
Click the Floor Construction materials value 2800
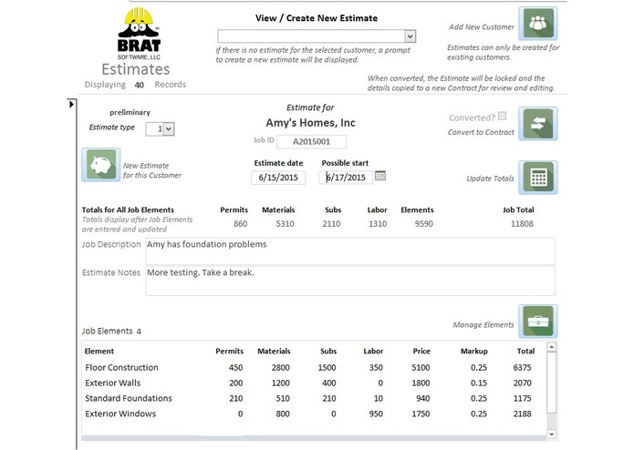[x=281, y=368]
